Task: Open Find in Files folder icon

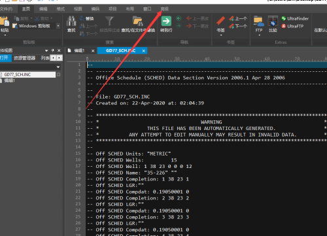Action: tap(138, 21)
